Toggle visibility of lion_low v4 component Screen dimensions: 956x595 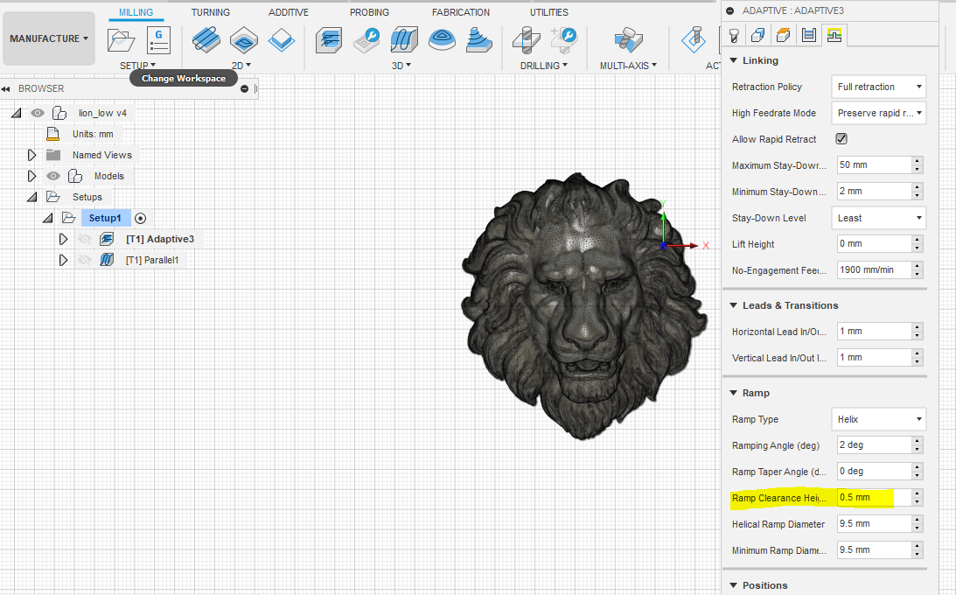pyautogui.click(x=38, y=113)
